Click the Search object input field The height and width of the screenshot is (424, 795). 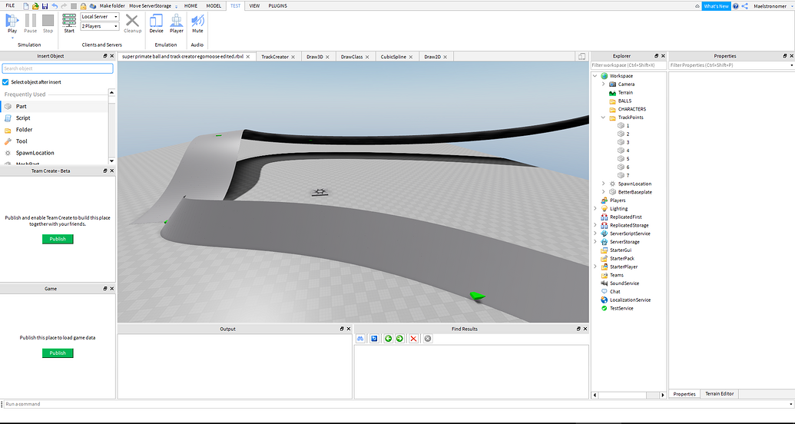pyautogui.click(x=58, y=68)
